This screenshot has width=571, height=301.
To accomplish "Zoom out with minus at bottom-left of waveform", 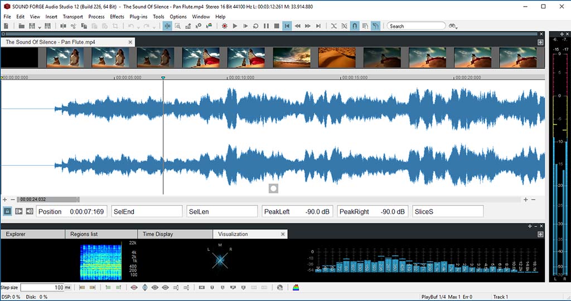I will (x=13, y=200).
